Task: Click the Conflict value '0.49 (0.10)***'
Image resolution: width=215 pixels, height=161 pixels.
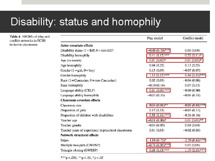Action: (195, 75)
